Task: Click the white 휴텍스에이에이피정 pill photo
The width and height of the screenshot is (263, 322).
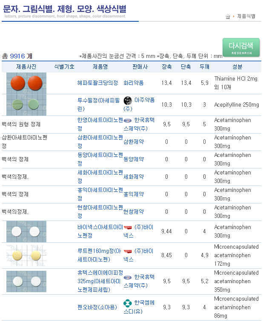Action: [26, 281]
